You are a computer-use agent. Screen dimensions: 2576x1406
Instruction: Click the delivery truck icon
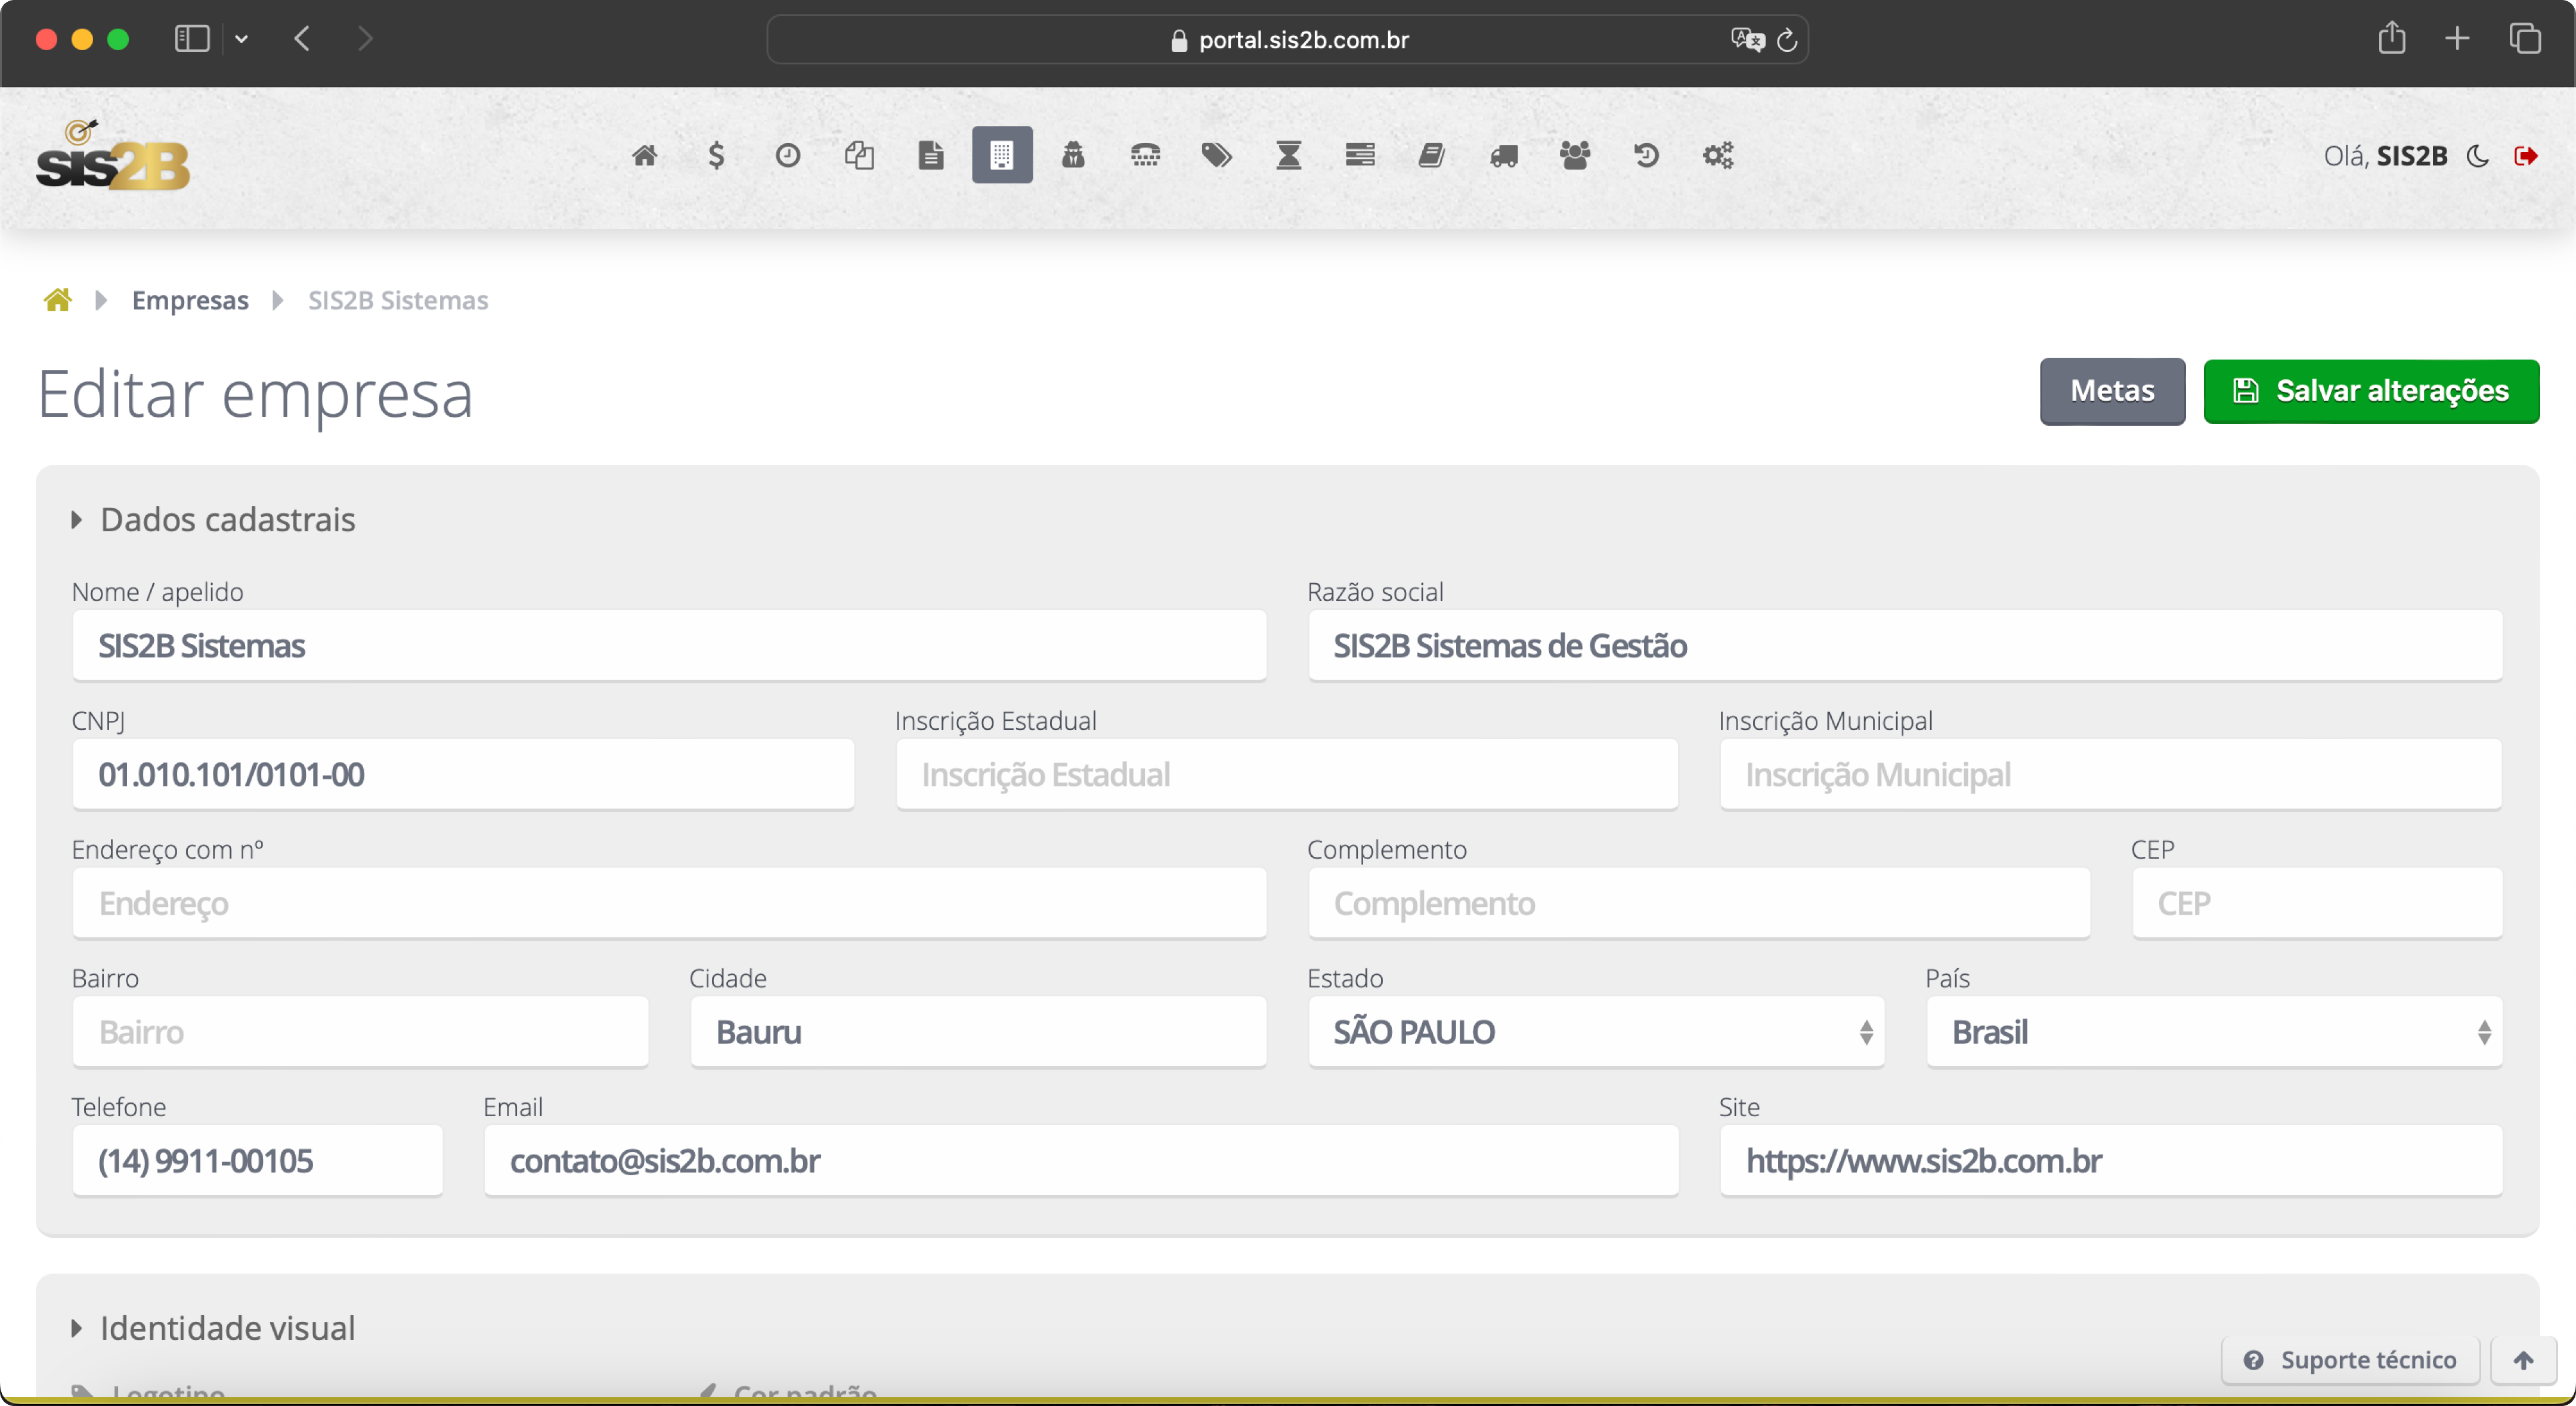click(x=1503, y=155)
